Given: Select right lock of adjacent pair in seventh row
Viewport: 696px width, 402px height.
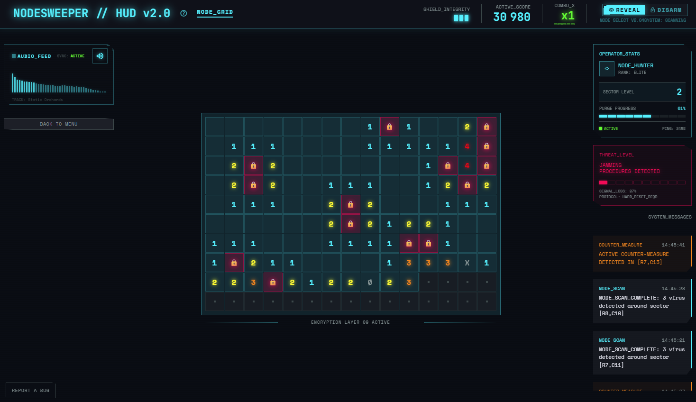Looking at the screenshot, I should pyautogui.click(x=429, y=244).
